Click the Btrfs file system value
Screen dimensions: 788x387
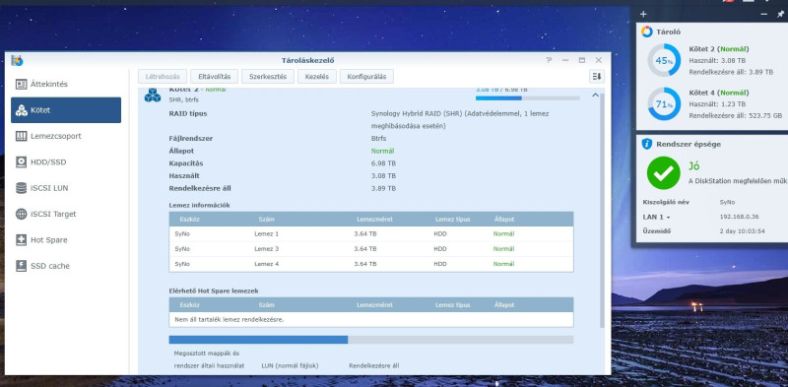pos(378,138)
